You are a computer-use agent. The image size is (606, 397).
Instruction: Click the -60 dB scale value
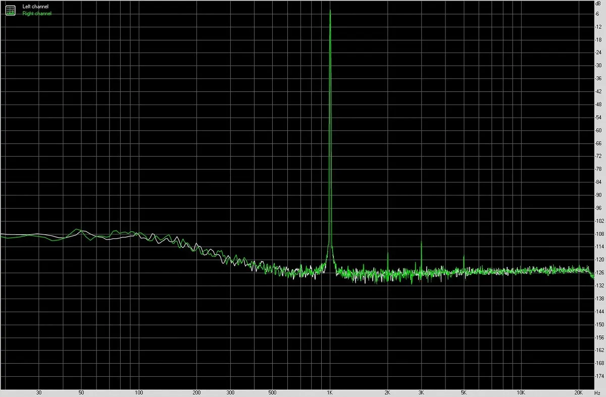[x=599, y=130]
